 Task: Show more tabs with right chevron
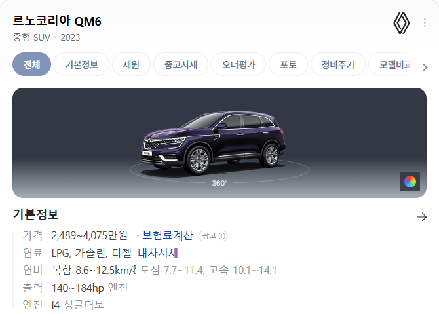click(425, 68)
